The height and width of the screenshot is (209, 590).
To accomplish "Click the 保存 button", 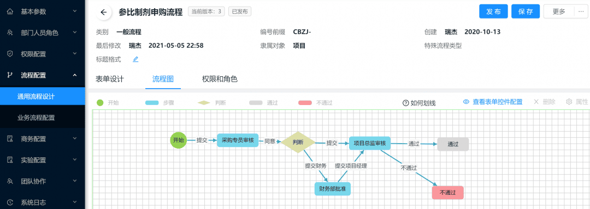I will tap(526, 11).
